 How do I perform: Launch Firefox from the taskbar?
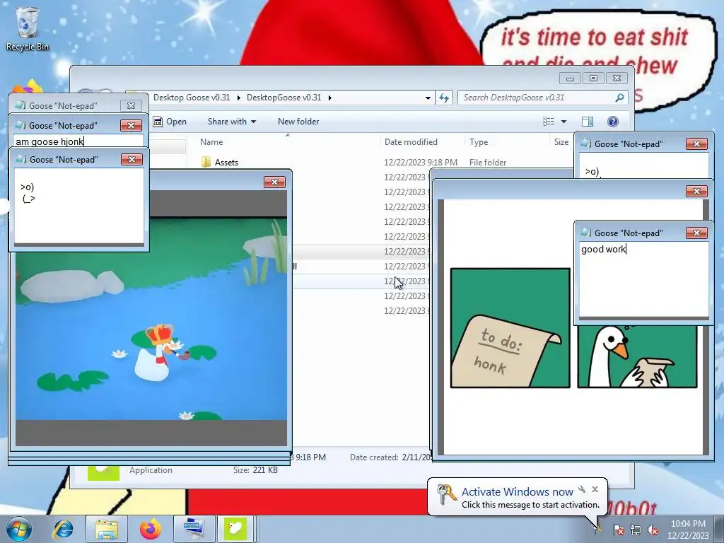[150, 529]
